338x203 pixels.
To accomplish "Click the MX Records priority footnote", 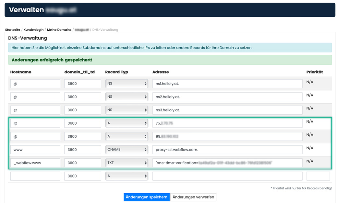I will point(301,188).
